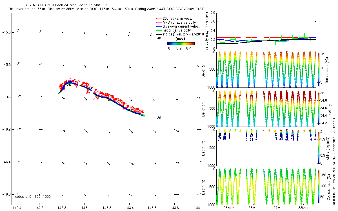Click map latitude tick '-46.6'
This screenshot has height=211, width=338.
click(6, 194)
